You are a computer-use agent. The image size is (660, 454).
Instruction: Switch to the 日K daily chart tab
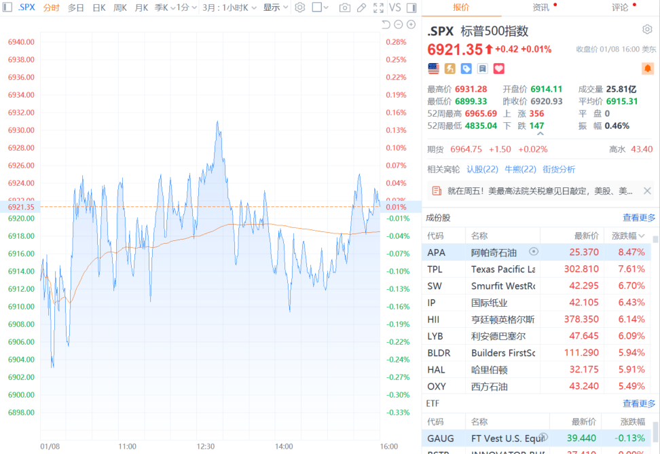tap(99, 7)
